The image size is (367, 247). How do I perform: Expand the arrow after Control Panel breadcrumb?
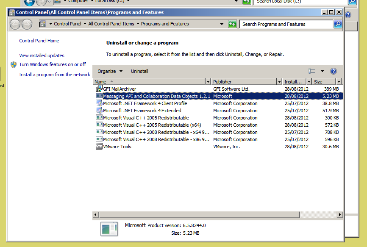pyautogui.click(x=85, y=24)
